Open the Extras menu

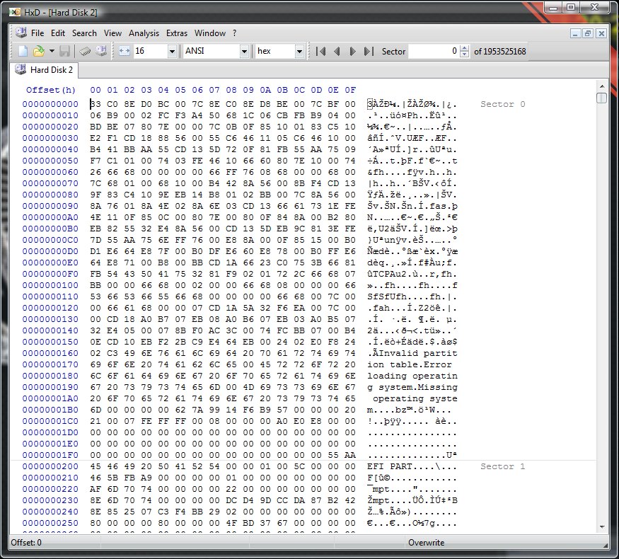click(x=176, y=33)
